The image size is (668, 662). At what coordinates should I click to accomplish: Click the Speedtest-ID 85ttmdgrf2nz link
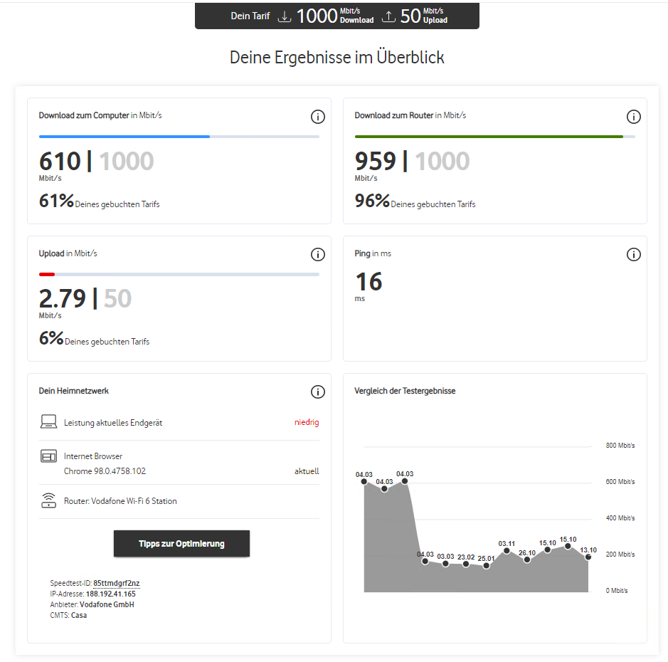coord(116,583)
